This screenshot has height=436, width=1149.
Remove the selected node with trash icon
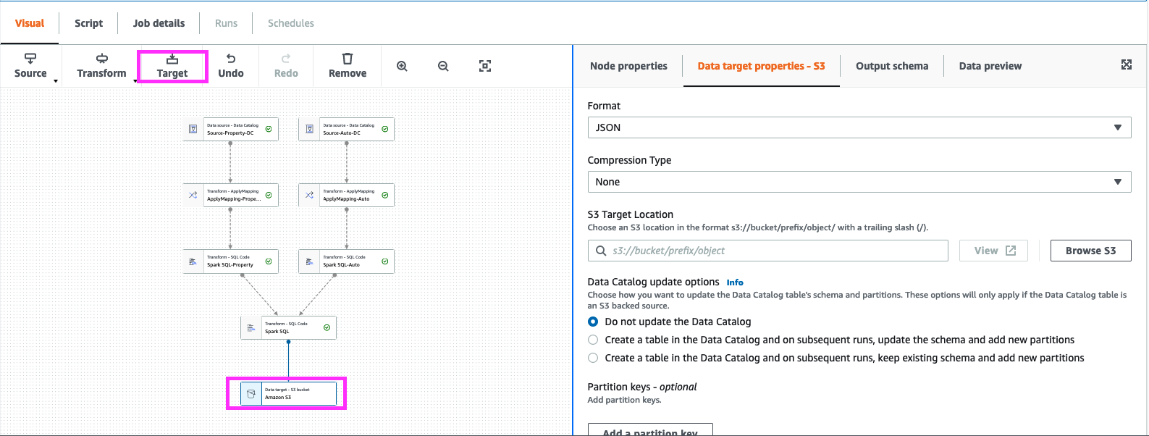coord(348,65)
